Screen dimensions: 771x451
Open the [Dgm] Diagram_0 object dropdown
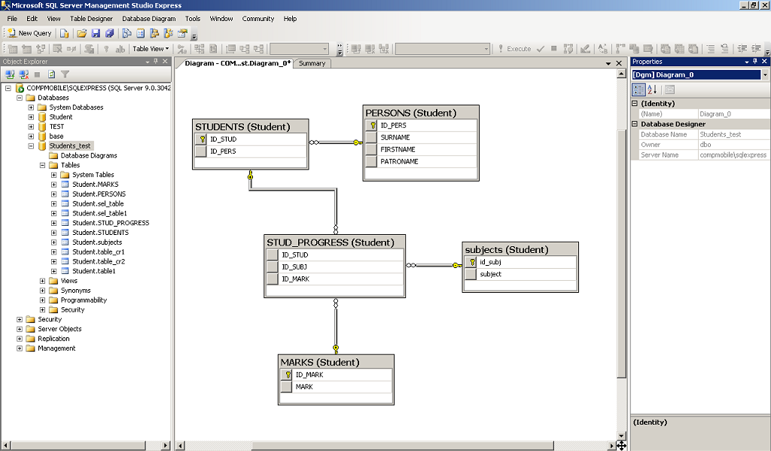coord(765,75)
